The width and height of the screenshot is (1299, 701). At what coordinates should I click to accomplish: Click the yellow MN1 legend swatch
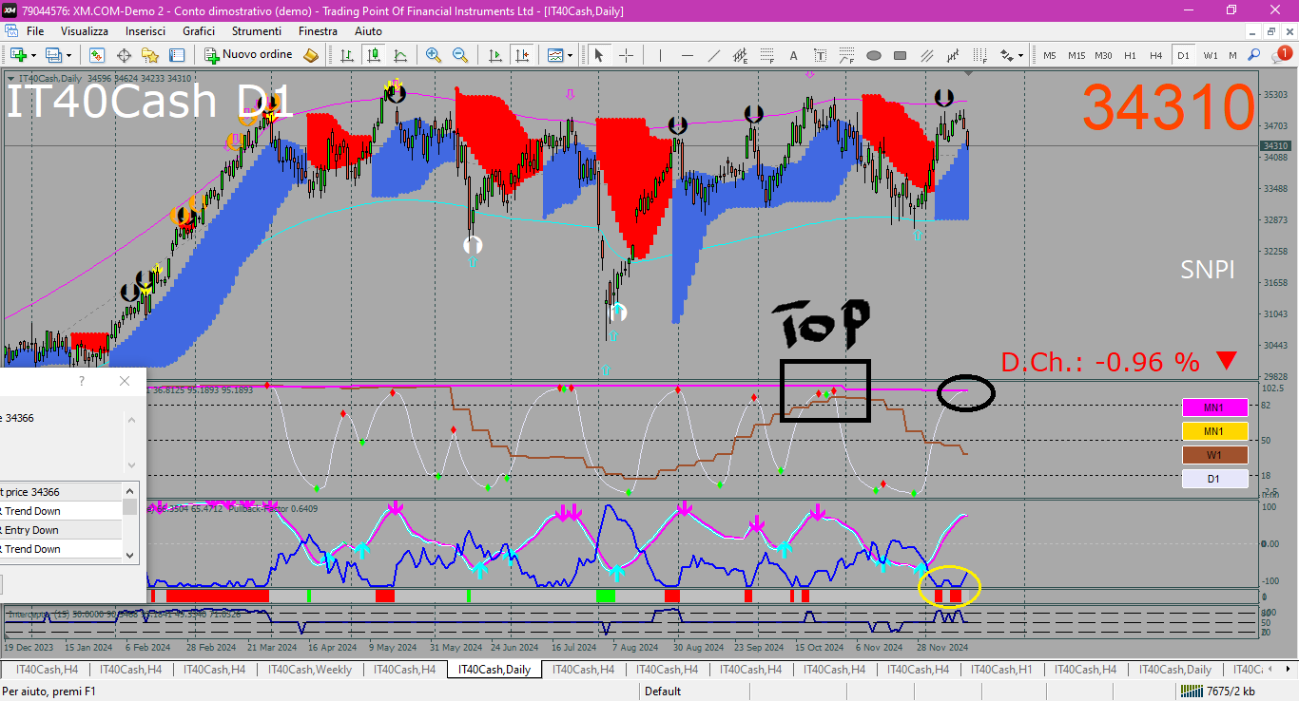[x=1213, y=431]
